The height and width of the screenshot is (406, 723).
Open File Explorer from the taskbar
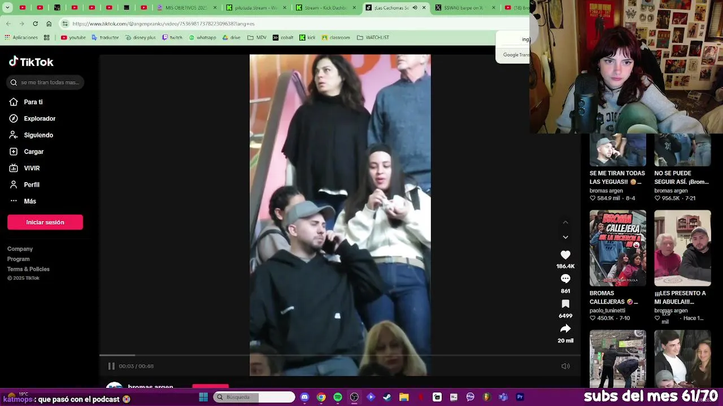404,397
